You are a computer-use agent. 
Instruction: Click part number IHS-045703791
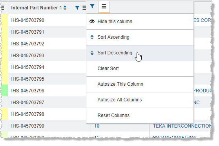point(27,32)
